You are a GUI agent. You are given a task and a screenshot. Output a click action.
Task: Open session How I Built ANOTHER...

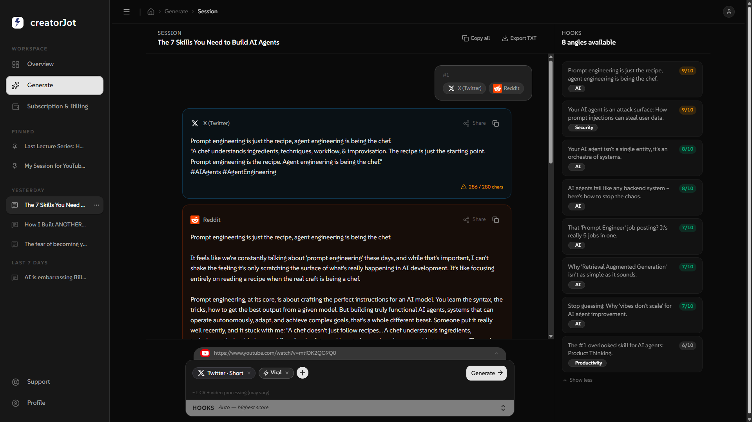[x=55, y=224]
